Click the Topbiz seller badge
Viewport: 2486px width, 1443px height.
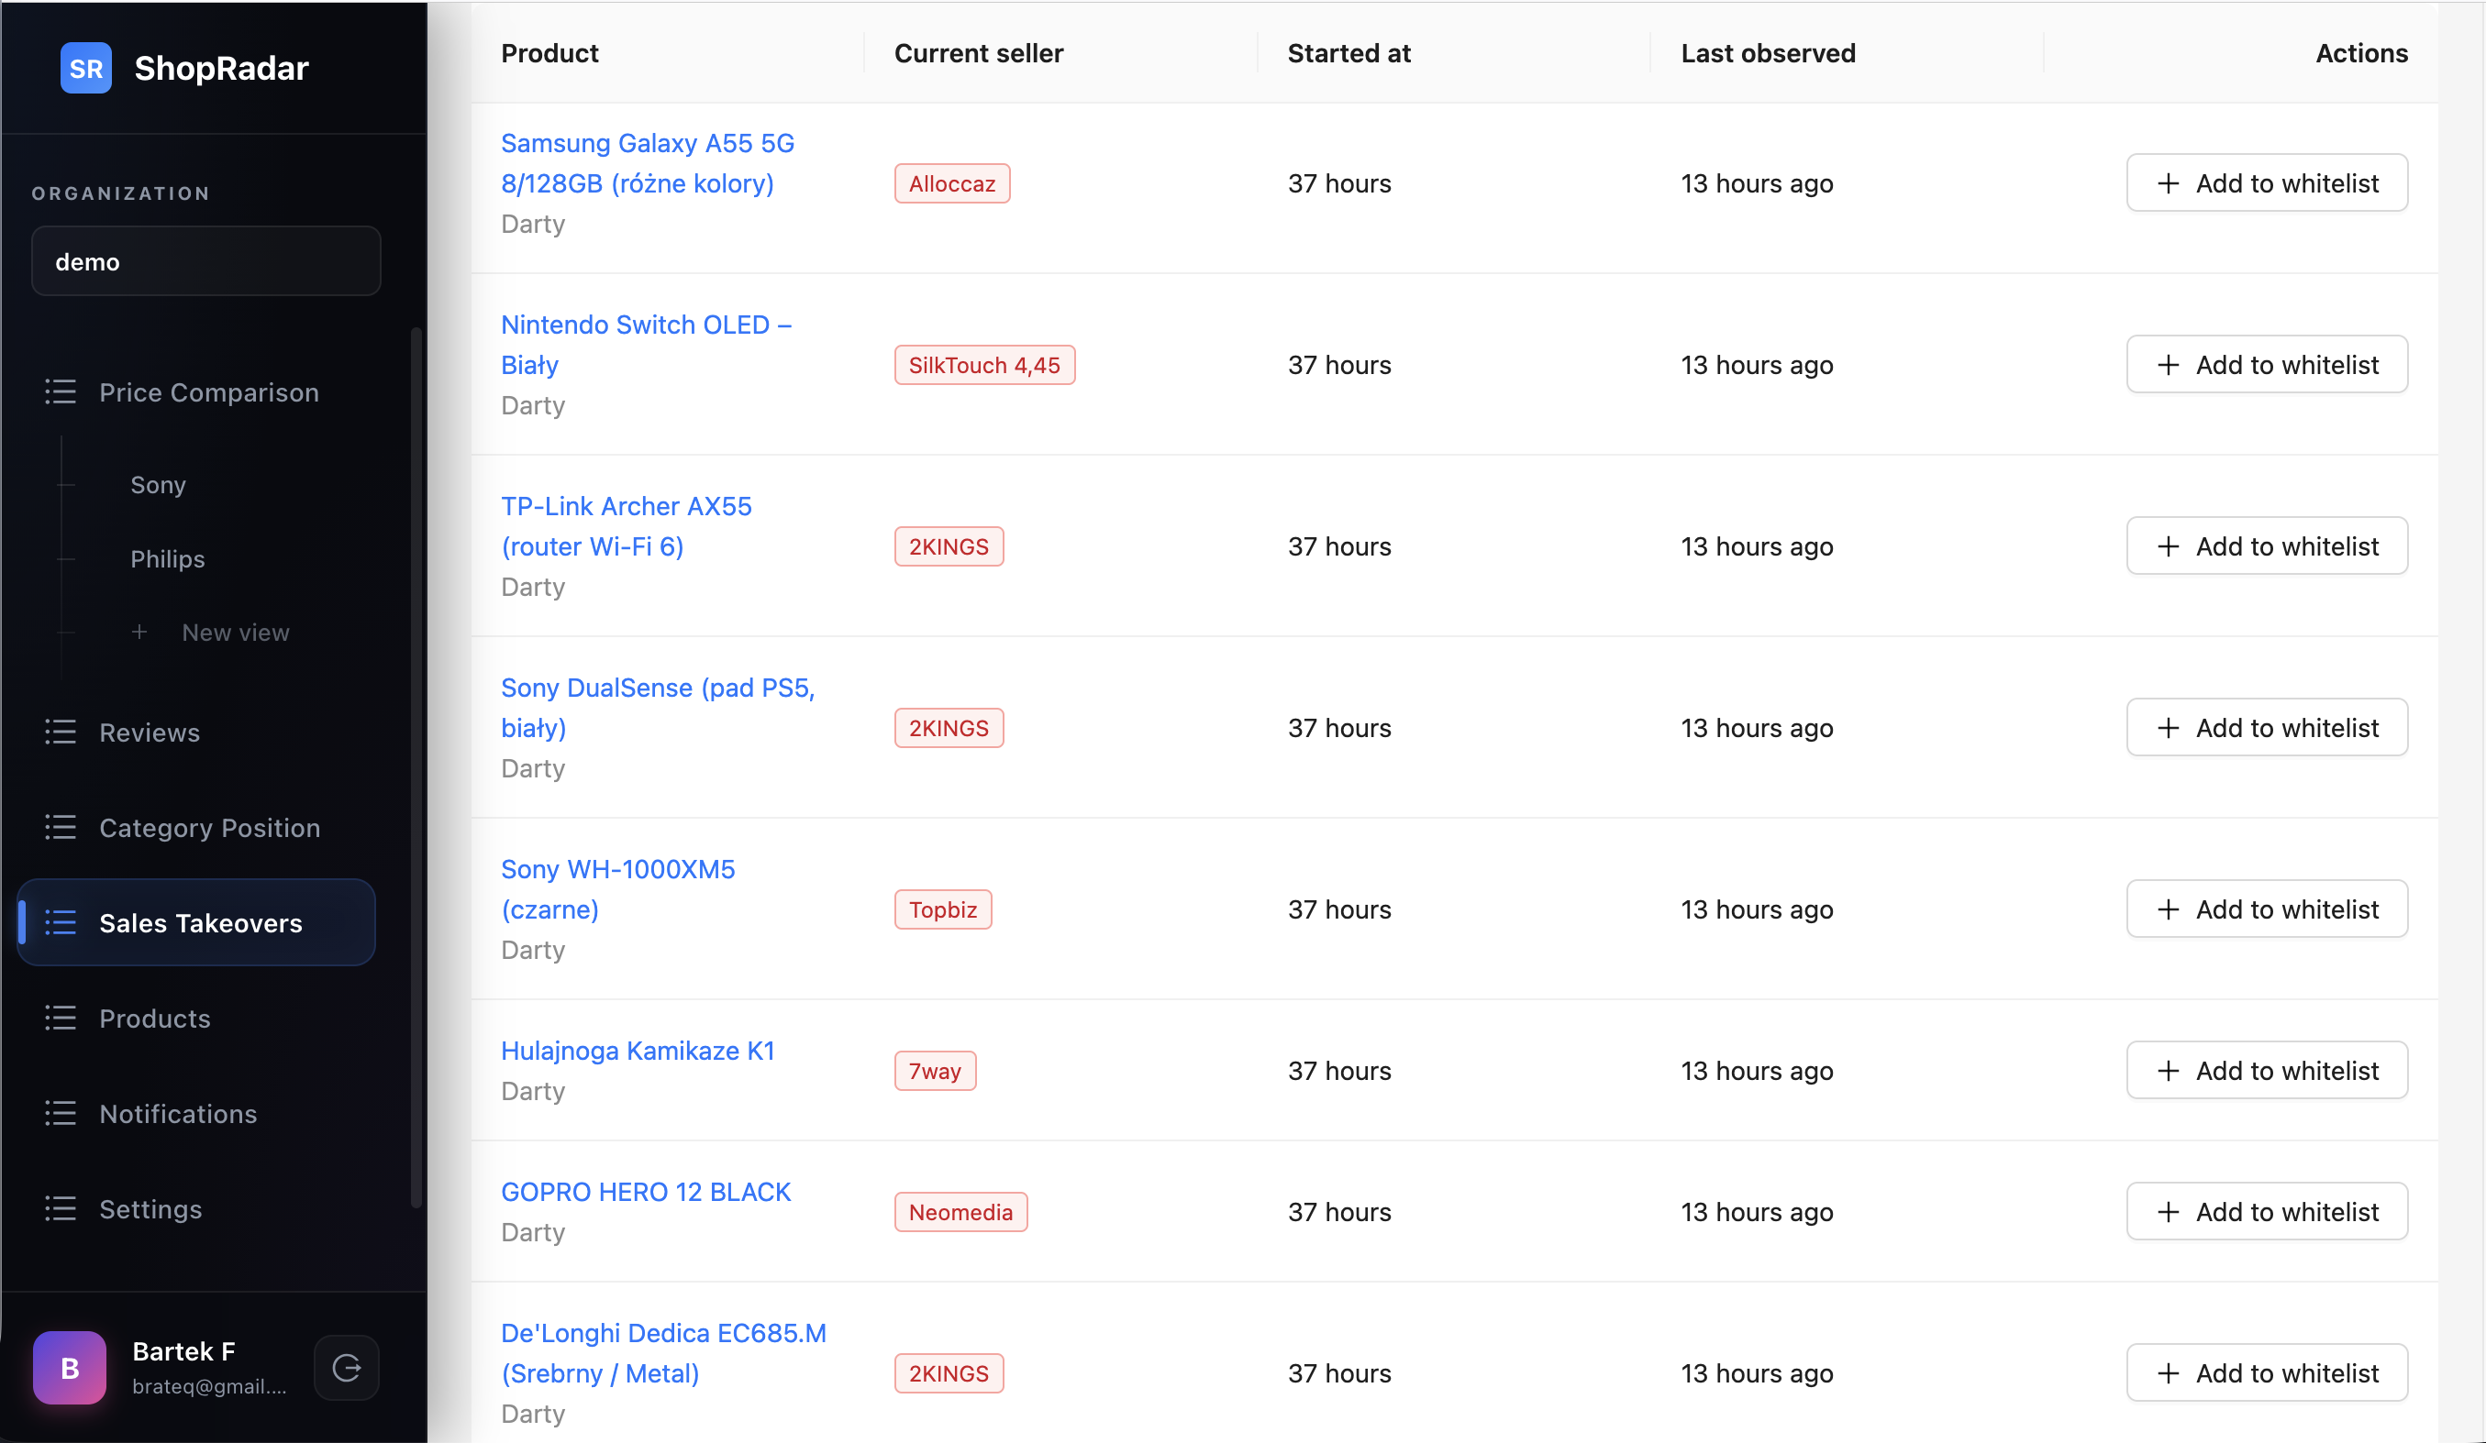tap(942, 909)
